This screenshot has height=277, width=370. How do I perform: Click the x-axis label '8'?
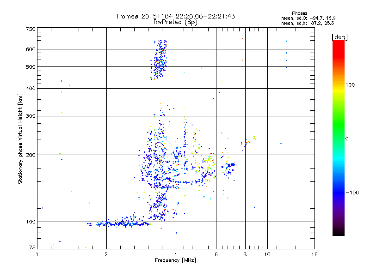(245, 254)
